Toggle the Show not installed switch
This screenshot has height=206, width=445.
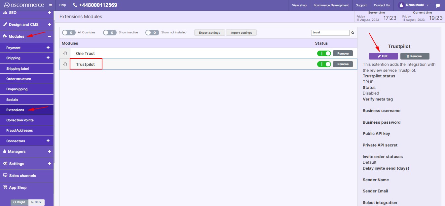point(152,32)
